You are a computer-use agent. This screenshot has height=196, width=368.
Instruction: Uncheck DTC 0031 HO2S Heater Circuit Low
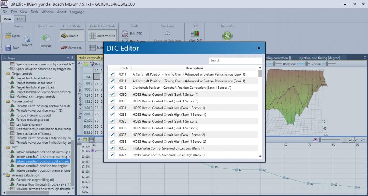tap(112, 108)
